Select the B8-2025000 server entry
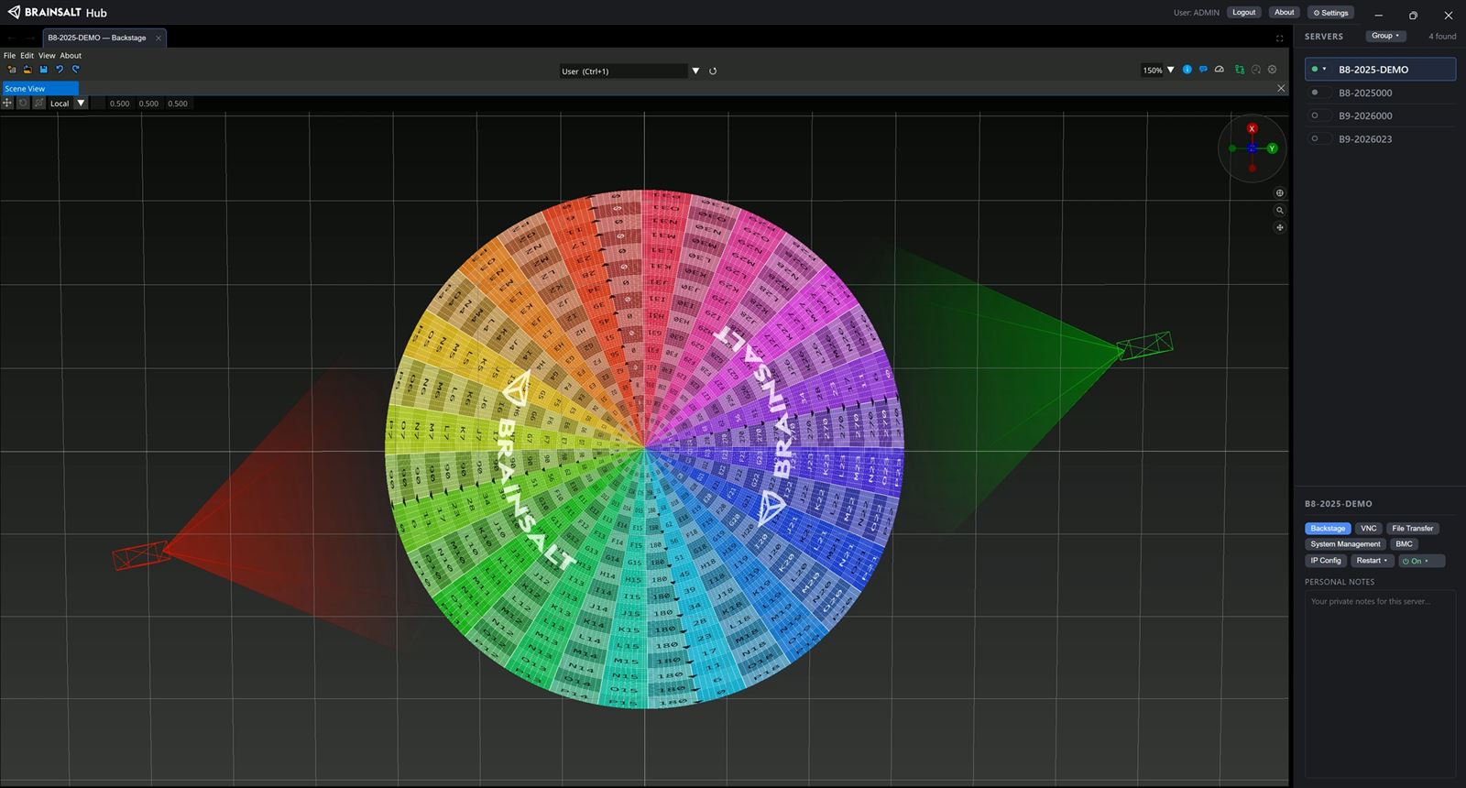 tap(1380, 93)
